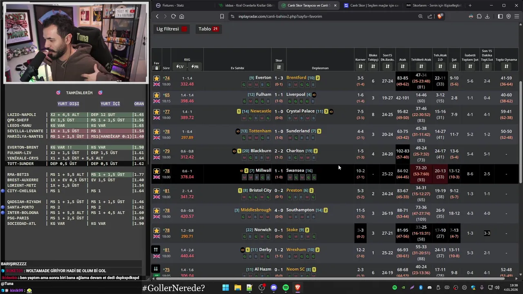This screenshot has width=523, height=294.
Task: Sort by Tehlikeli Atak column
Action: [421, 67]
